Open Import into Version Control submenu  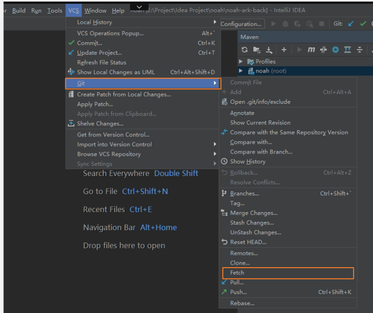pos(143,144)
